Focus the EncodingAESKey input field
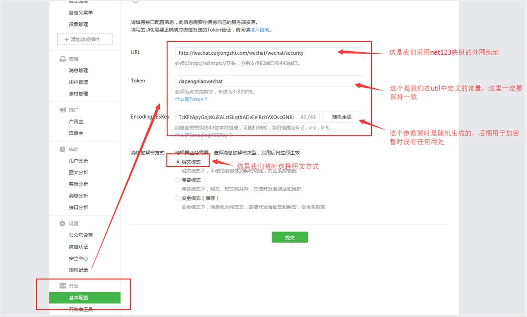 coord(247,117)
